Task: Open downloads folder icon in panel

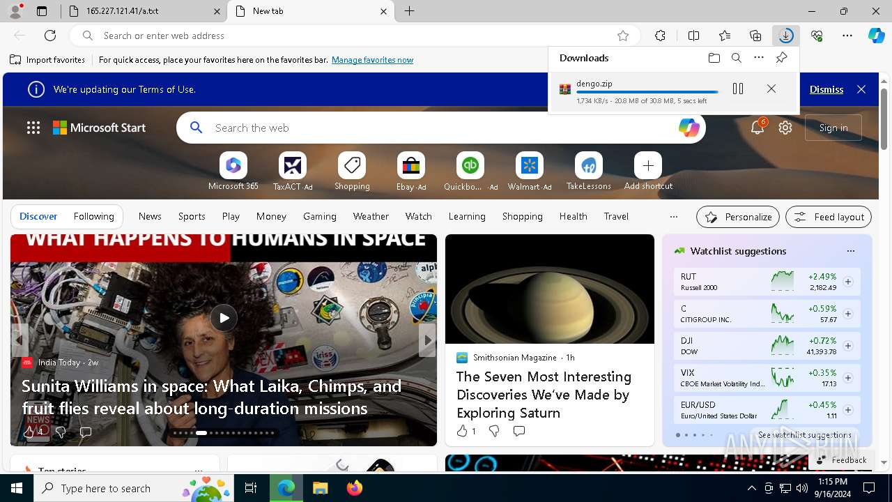Action: click(714, 58)
